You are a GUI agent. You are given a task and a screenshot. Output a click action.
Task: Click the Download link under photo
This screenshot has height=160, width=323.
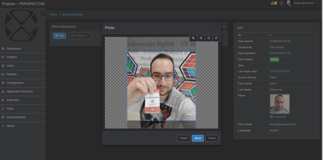[x=279, y=117]
